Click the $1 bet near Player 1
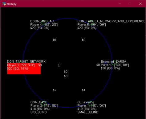The width and height of the screenshot is (146, 119). pos(83,90)
